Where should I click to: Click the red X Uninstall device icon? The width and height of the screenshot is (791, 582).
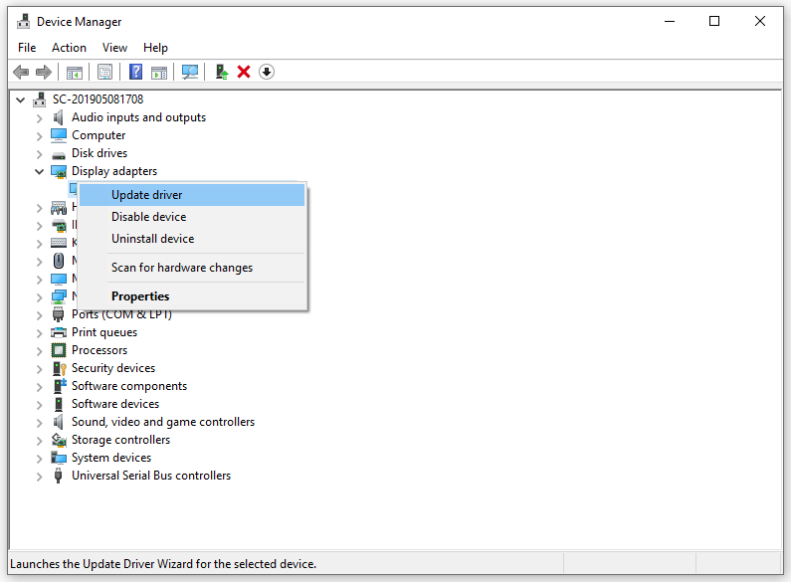click(x=244, y=72)
